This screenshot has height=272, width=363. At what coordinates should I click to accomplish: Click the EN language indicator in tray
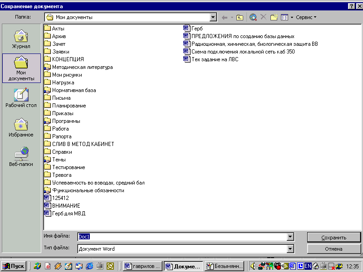point(308,266)
